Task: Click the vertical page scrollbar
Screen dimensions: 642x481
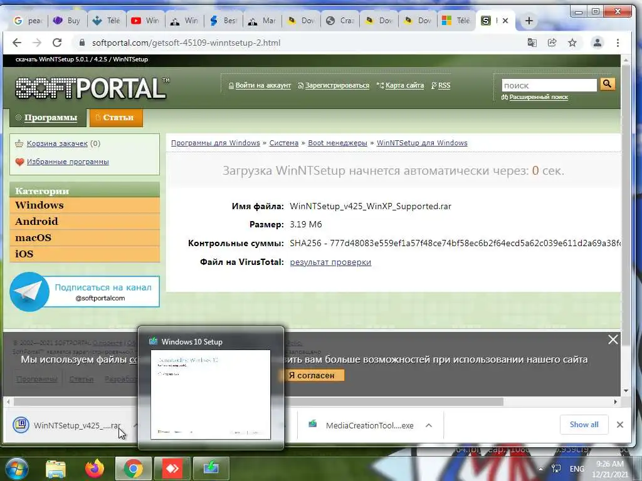Action: 626,205
